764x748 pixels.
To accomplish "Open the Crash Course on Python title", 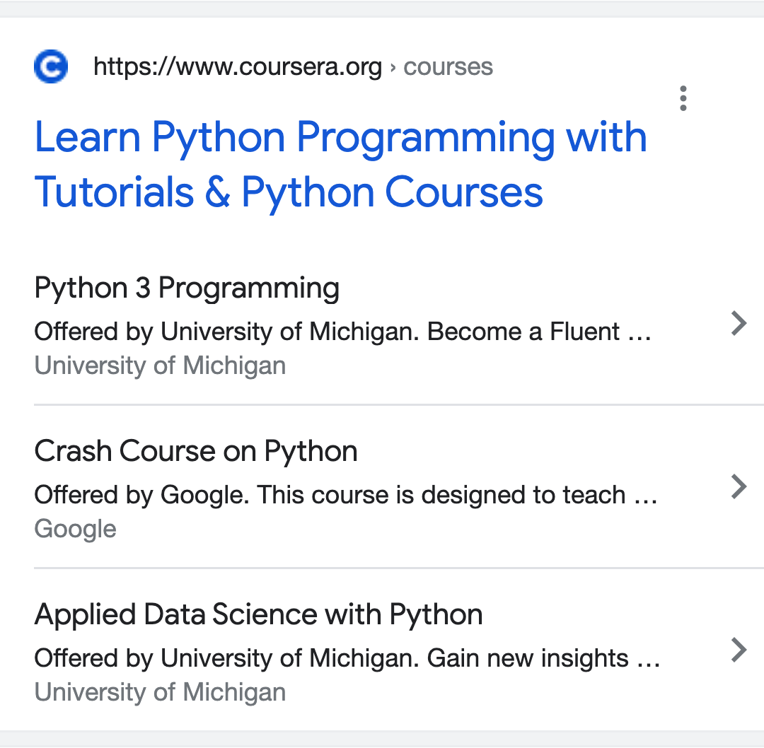I will (x=196, y=452).
